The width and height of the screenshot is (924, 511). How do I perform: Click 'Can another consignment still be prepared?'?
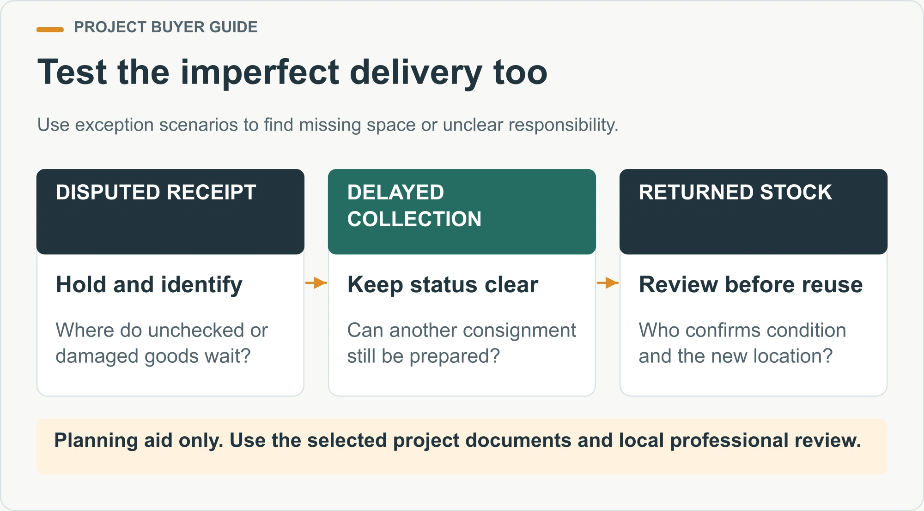coord(462,343)
